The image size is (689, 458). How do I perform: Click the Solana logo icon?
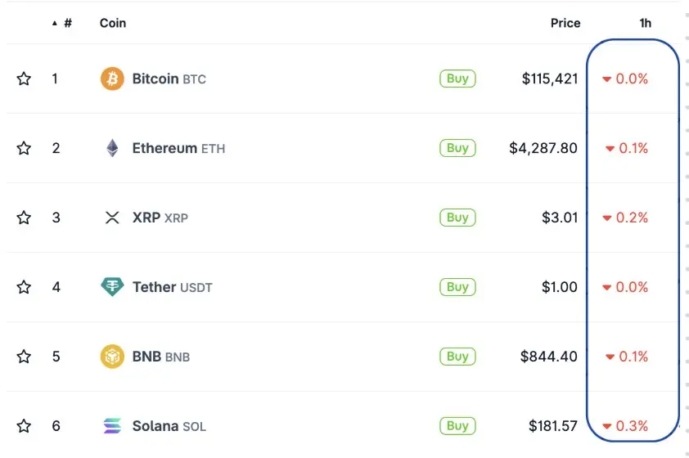coord(112,425)
